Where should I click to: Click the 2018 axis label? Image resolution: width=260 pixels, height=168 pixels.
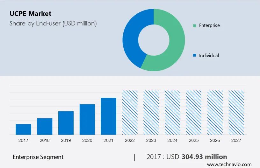(45, 140)
